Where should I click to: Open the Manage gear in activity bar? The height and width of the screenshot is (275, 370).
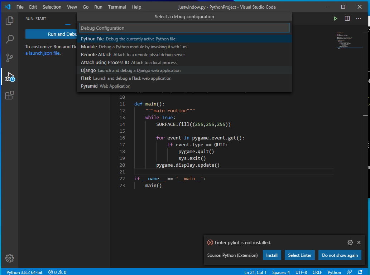(9, 258)
